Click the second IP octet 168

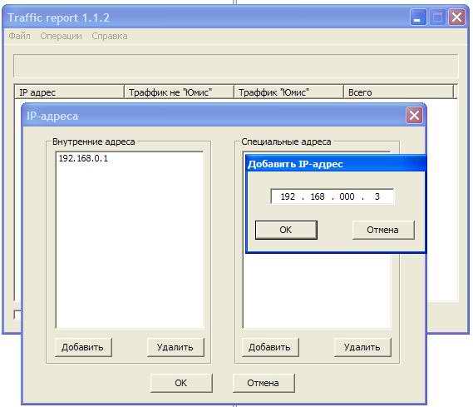point(318,196)
